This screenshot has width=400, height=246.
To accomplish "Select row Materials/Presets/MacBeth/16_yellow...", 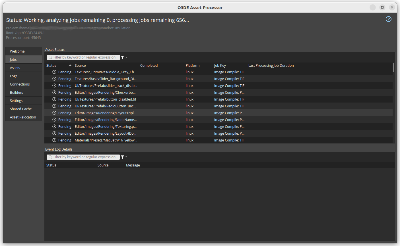I will (218, 140).
